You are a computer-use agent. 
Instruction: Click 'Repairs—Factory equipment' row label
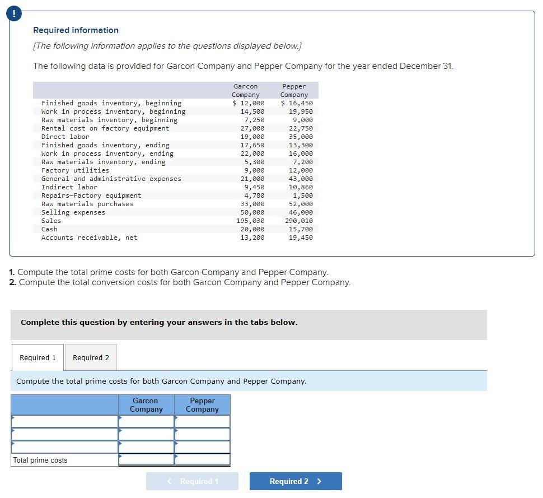[x=91, y=196]
